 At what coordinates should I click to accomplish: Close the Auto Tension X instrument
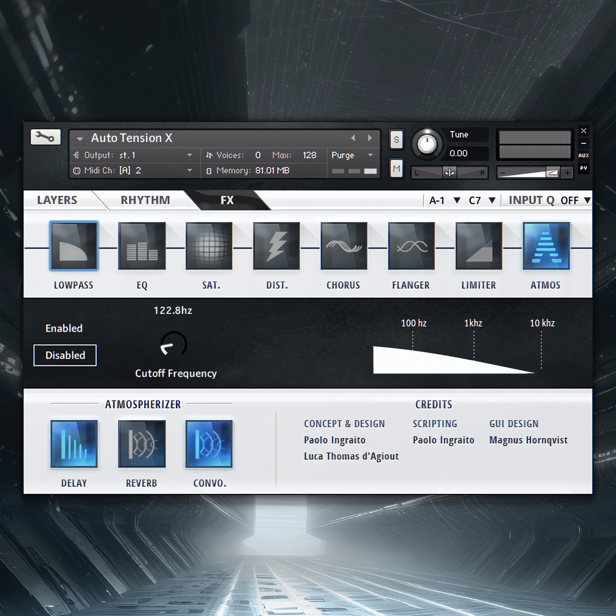(583, 131)
